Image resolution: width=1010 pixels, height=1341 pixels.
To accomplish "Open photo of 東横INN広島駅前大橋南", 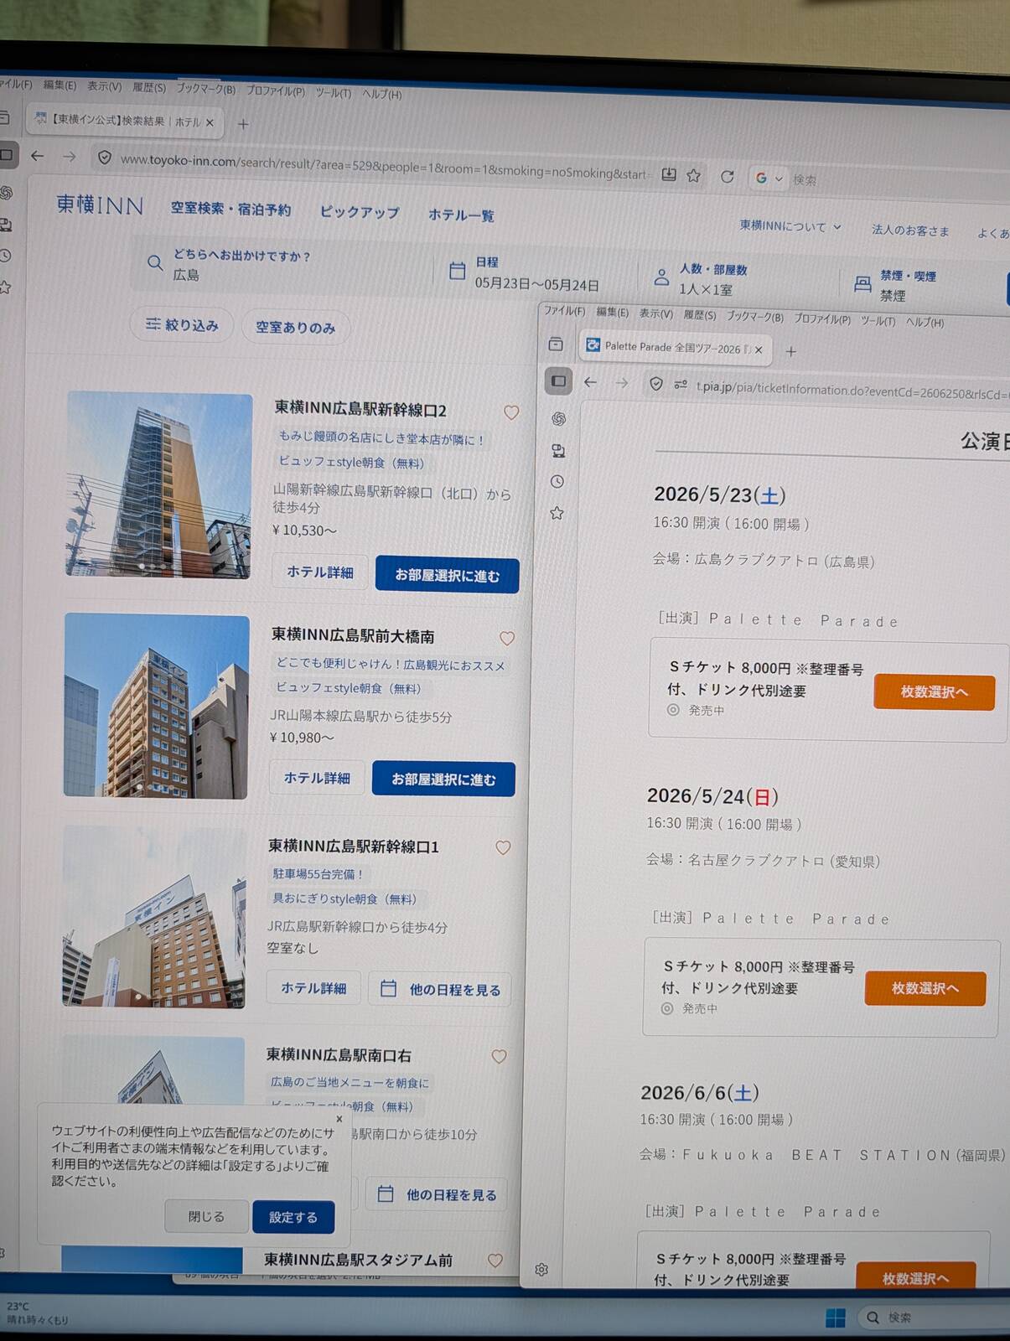I will click(156, 706).
